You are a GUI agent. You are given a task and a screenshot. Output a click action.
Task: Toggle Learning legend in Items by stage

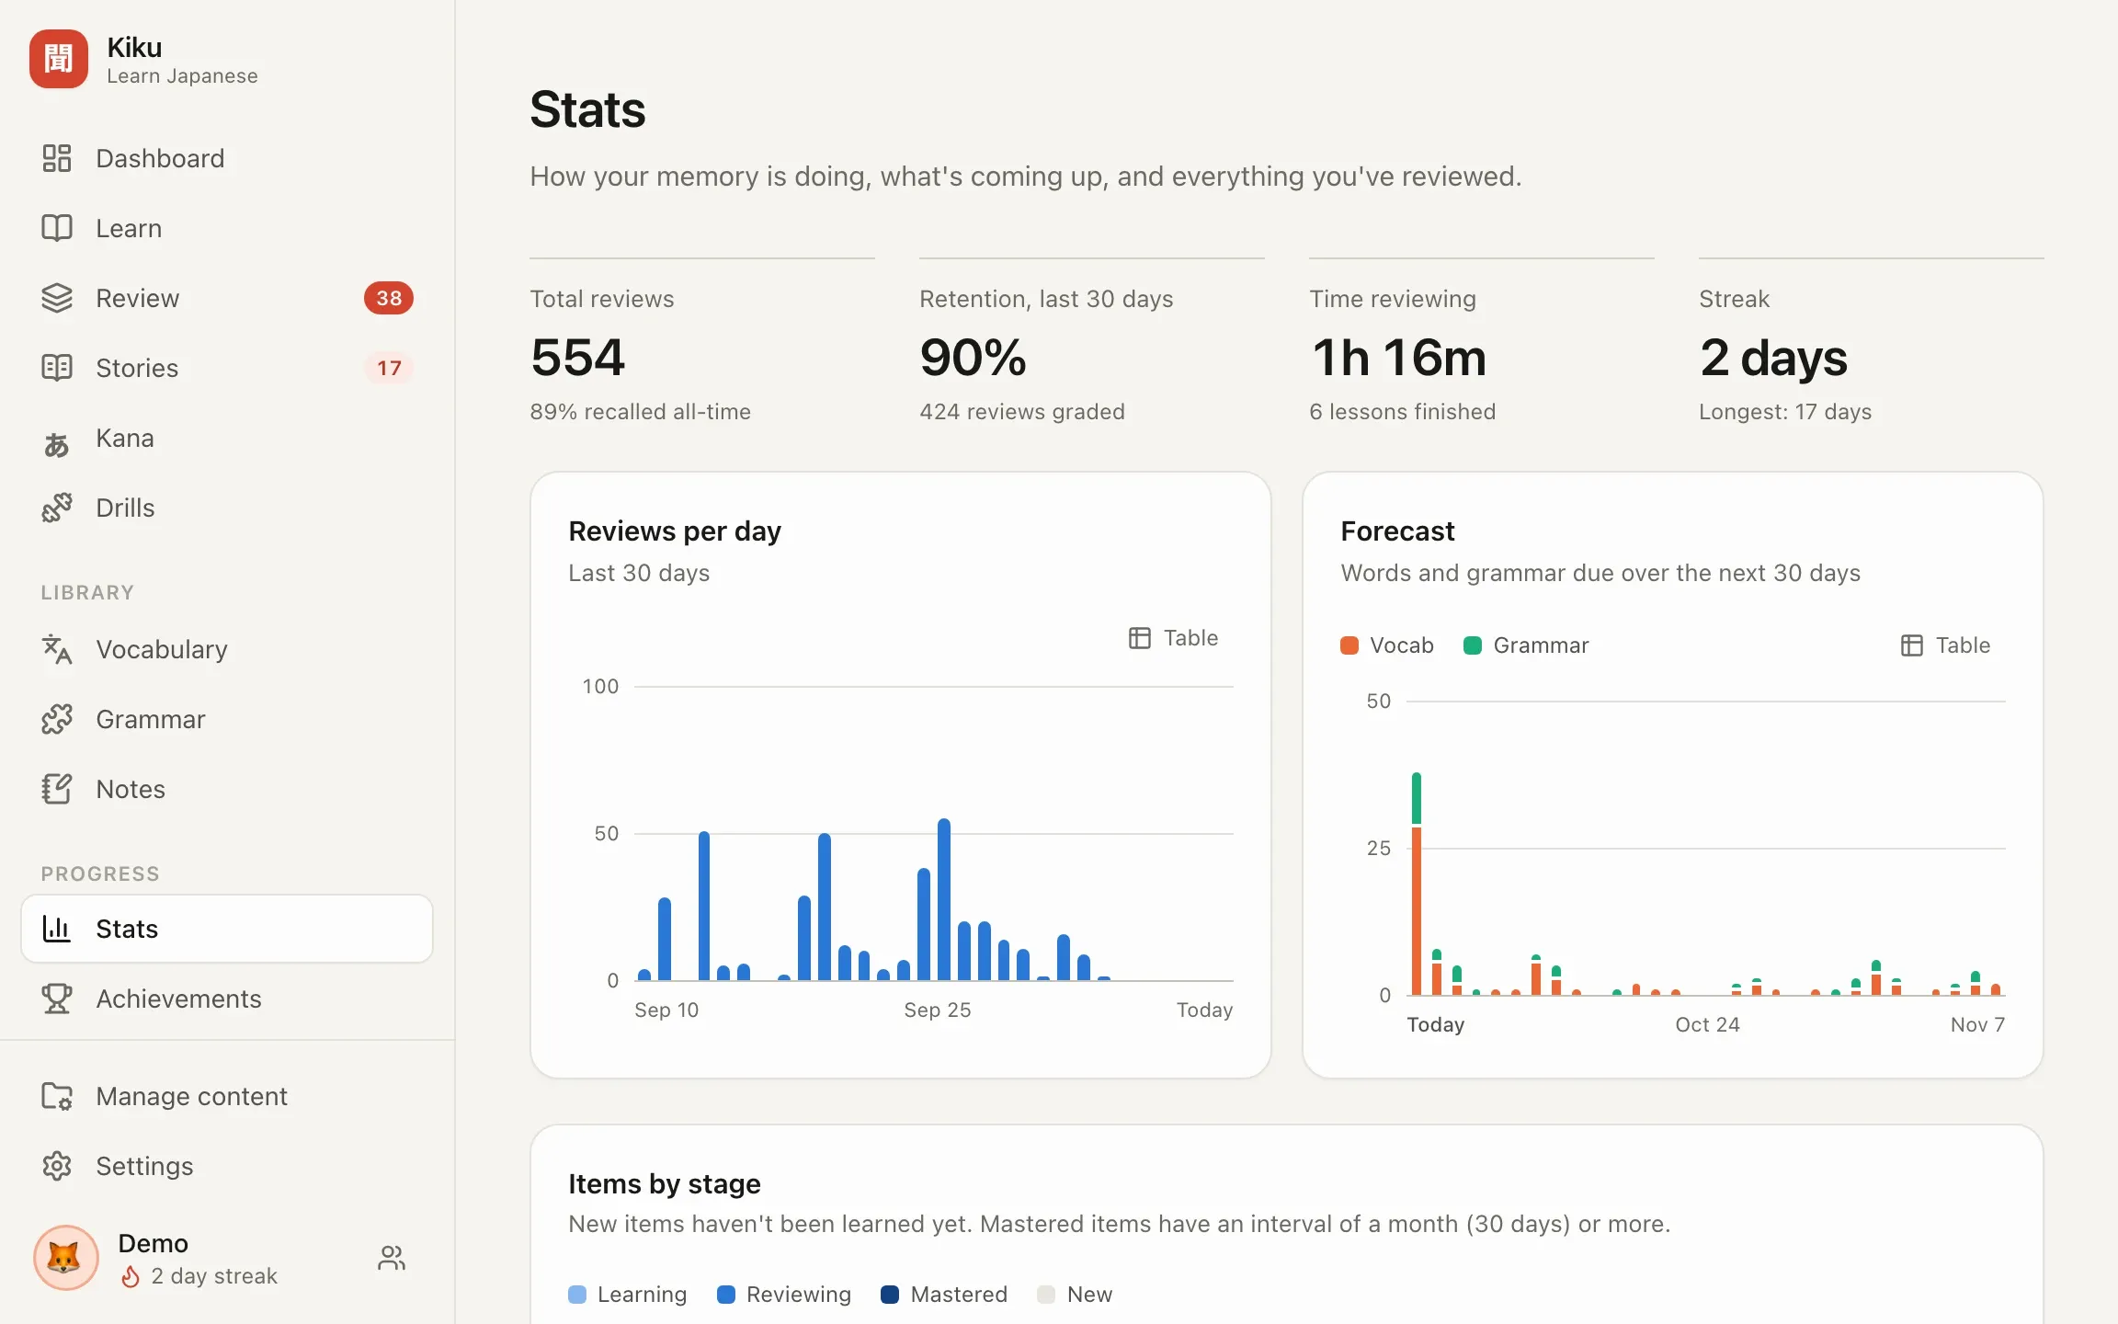coord(628,1295)
